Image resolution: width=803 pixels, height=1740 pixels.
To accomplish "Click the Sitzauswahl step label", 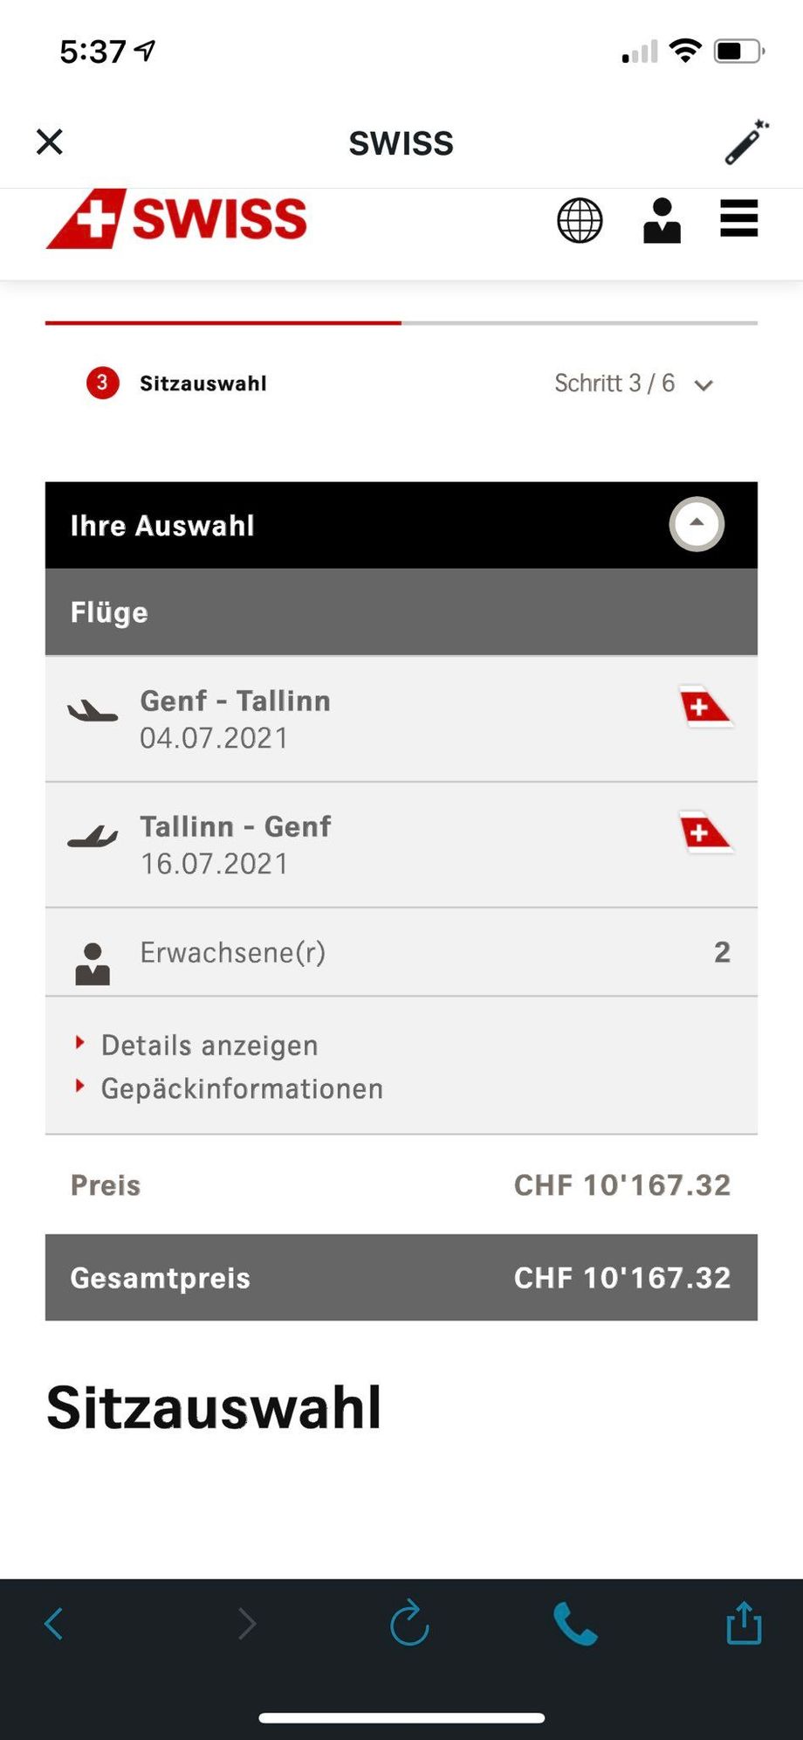I will [x=202, y=383].
